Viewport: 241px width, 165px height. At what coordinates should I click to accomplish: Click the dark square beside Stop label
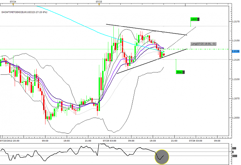[184, 72]
